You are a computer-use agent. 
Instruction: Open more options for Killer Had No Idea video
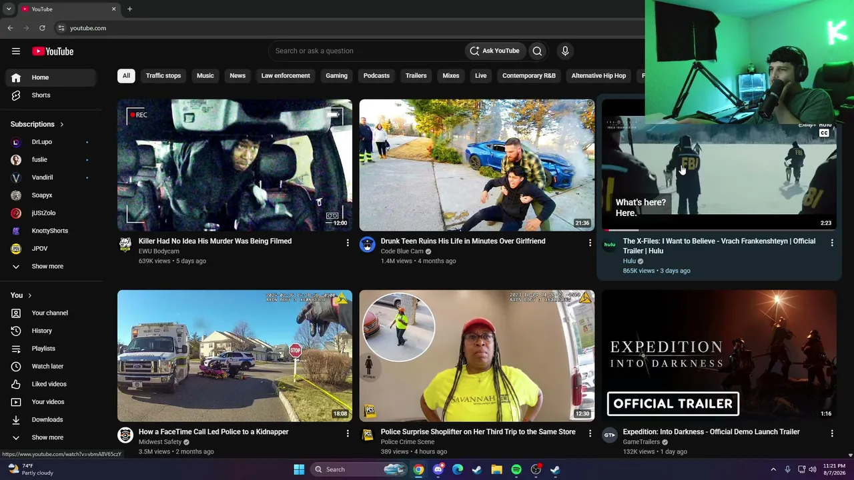pos(348,243)
